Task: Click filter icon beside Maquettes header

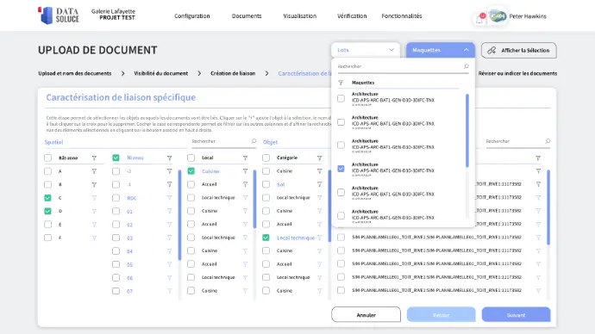Action: 341,83
